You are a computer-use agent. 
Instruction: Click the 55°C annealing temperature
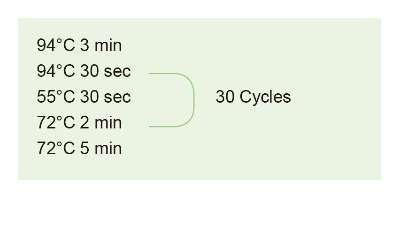coord(56,97)
